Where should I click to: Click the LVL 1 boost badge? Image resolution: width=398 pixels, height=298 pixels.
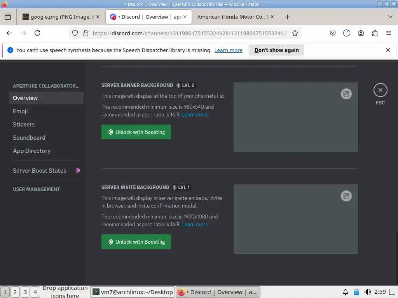tap(182, 187)
